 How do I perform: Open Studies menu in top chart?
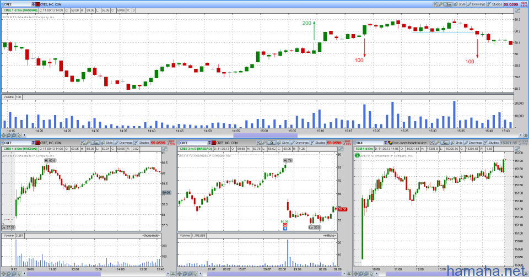495,4
